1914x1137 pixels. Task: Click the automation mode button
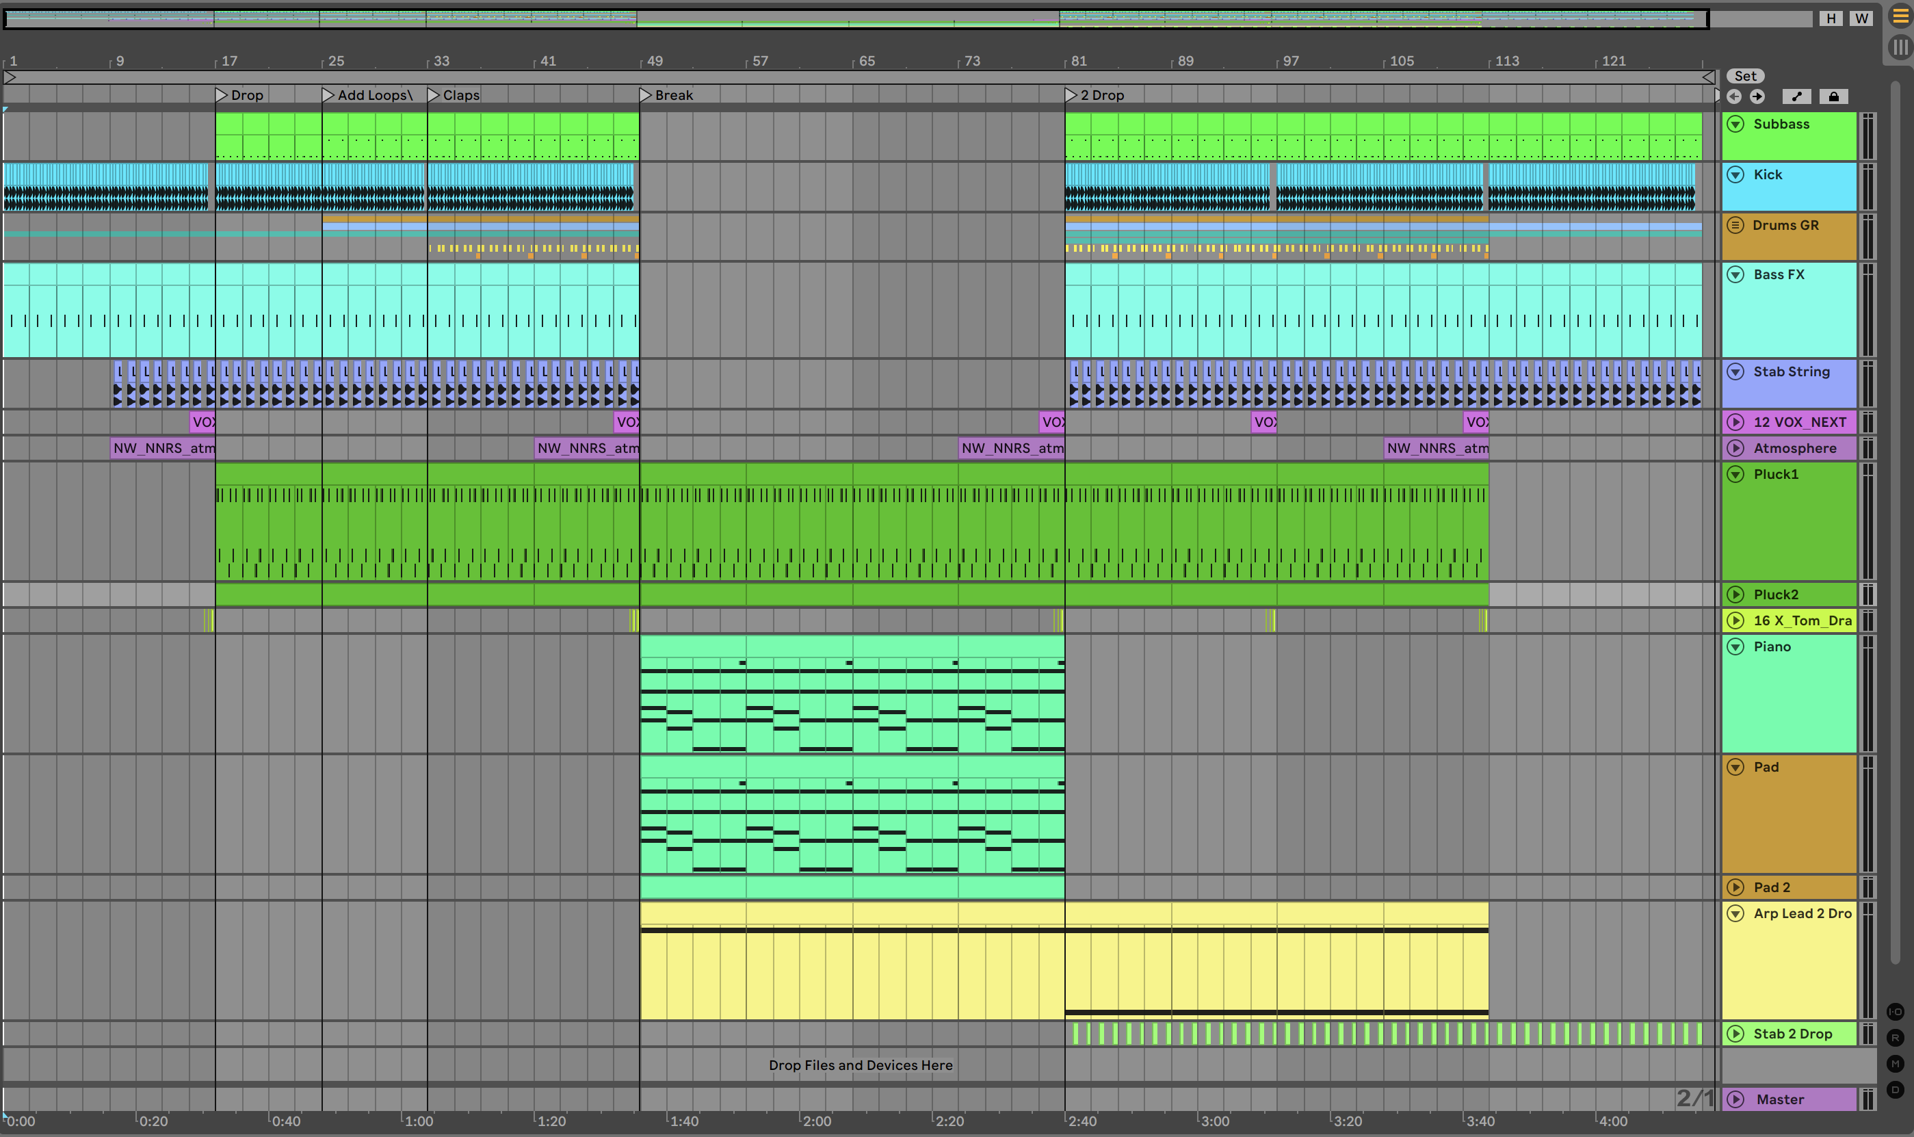coord(1797,96)
